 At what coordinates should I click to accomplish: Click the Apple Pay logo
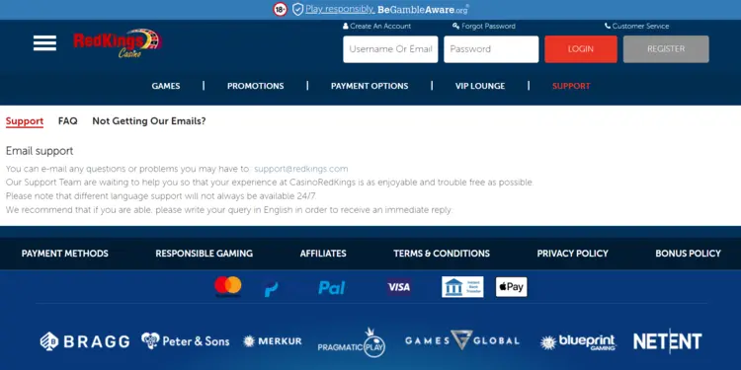point(512,287)
